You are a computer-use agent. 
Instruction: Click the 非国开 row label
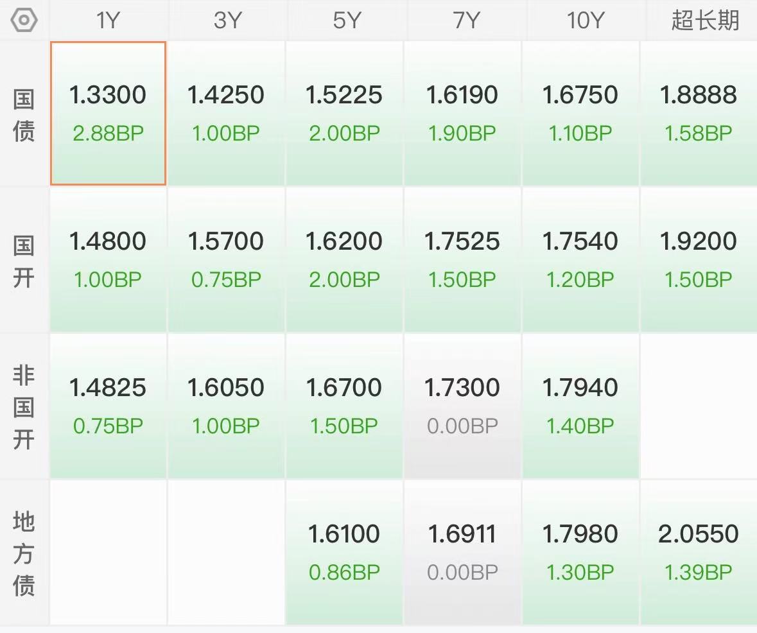pos(24,407)
